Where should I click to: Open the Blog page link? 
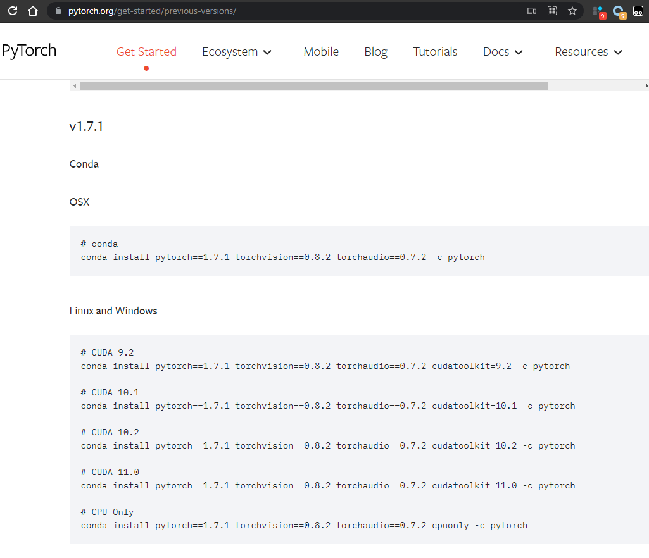(375, 52)
